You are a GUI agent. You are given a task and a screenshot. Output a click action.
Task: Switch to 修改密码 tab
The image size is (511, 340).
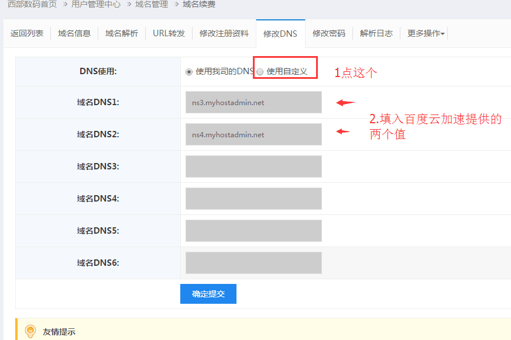[x=329, y=33]
